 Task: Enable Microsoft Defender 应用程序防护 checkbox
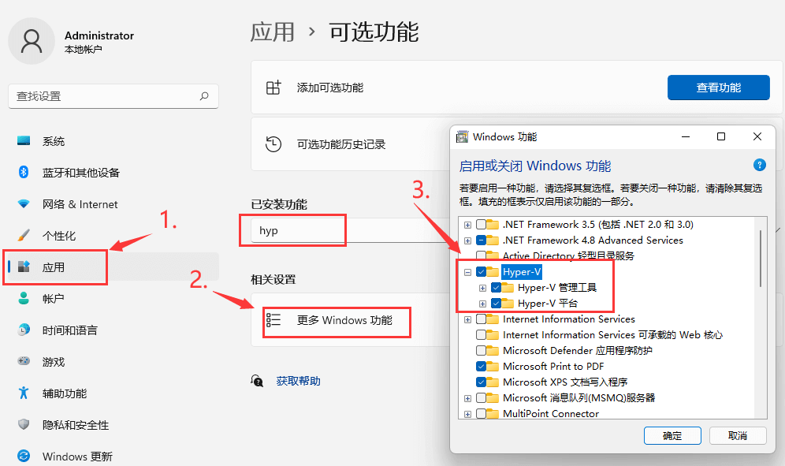[x=482, y=351]
